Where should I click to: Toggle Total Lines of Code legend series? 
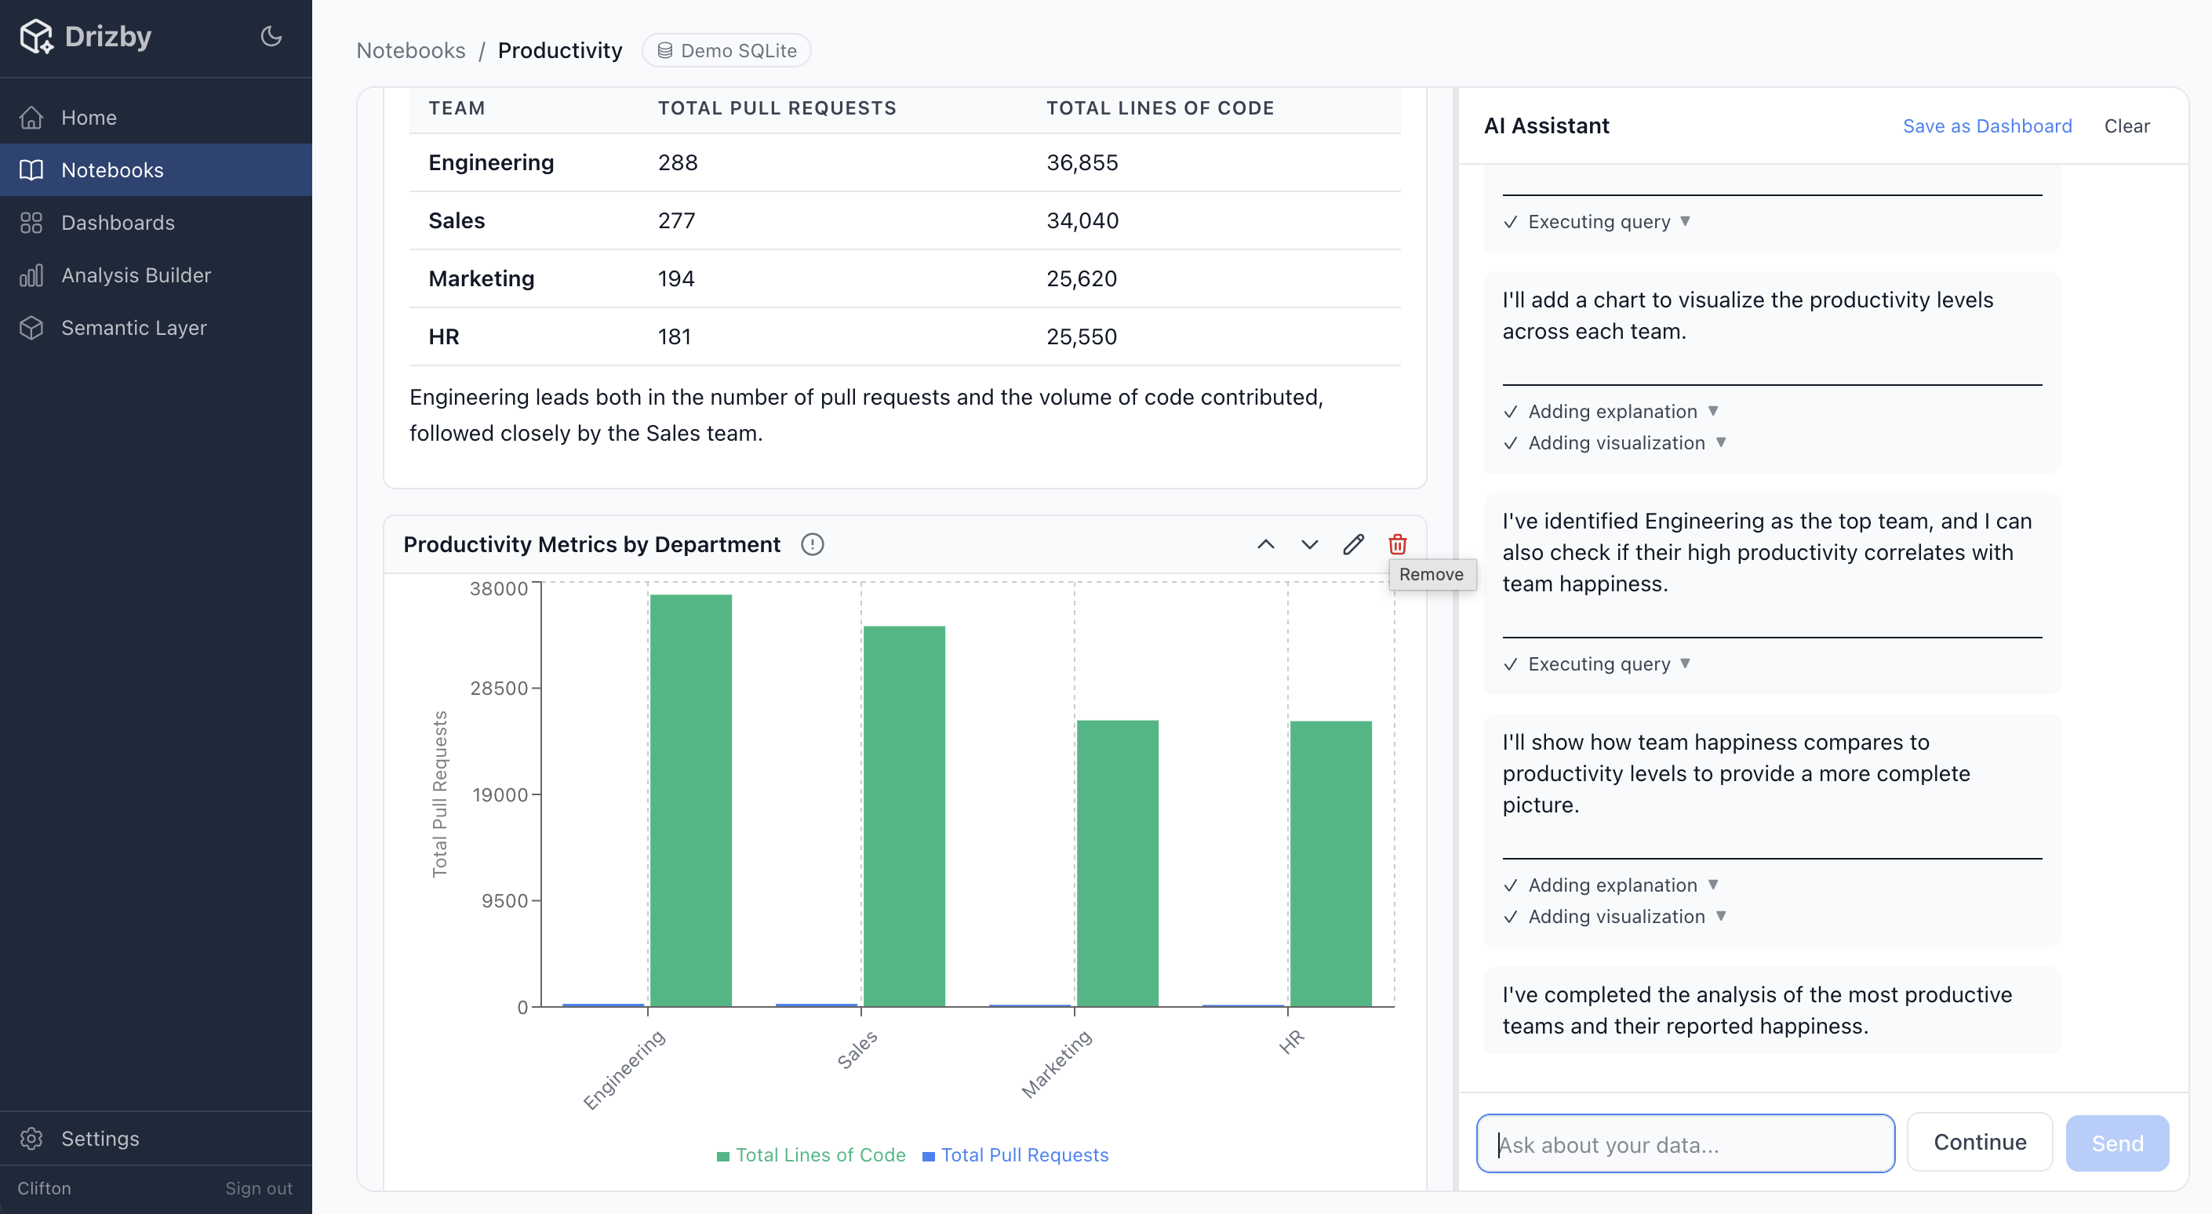[812, 1154]
